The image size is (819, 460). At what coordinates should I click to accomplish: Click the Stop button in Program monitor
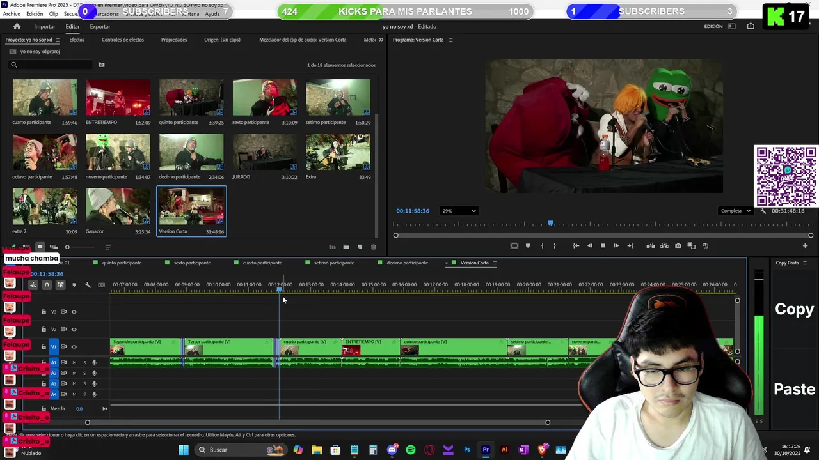coord(603,246)
